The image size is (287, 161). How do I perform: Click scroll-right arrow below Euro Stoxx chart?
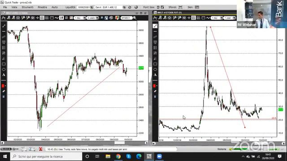pyautogui.click(x=147, y=143)
